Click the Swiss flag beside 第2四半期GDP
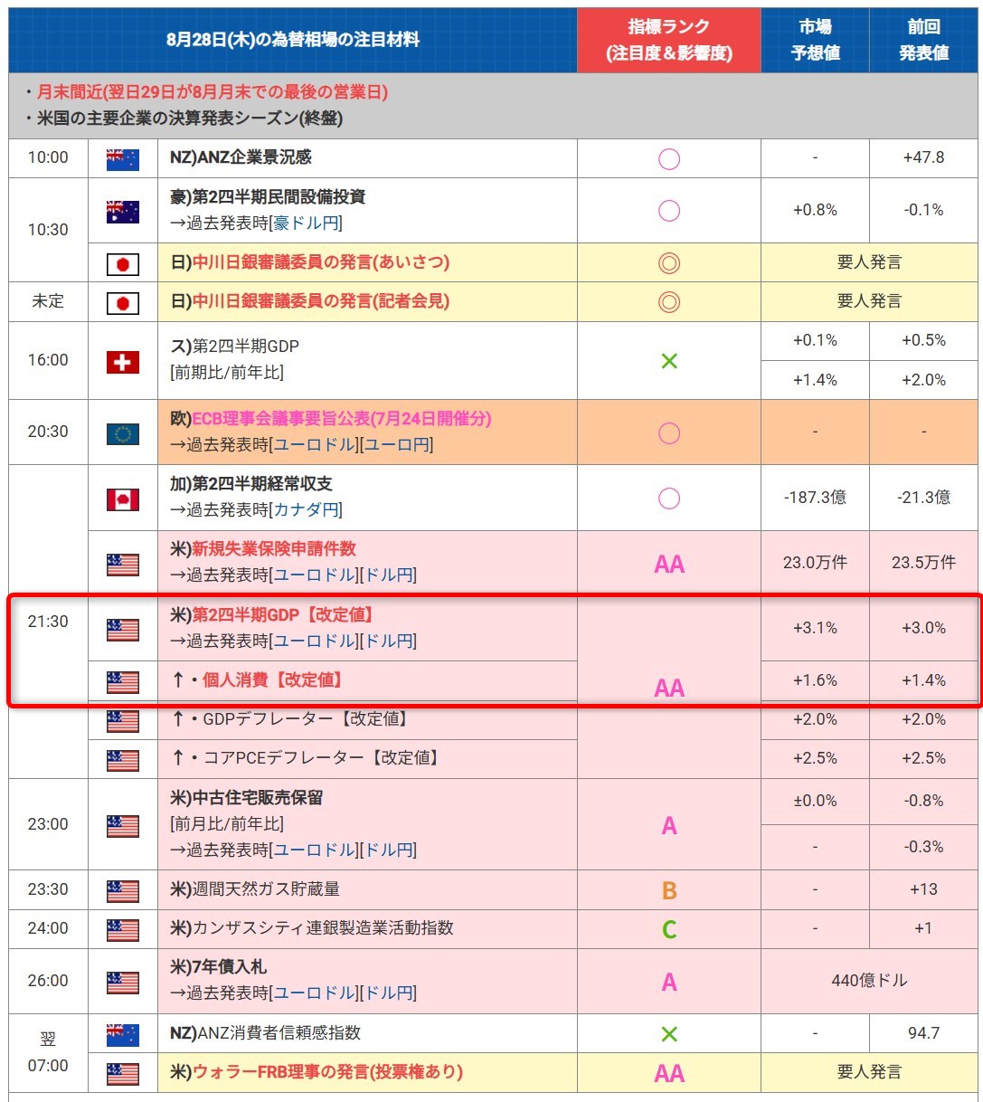 tap(123, 362)
